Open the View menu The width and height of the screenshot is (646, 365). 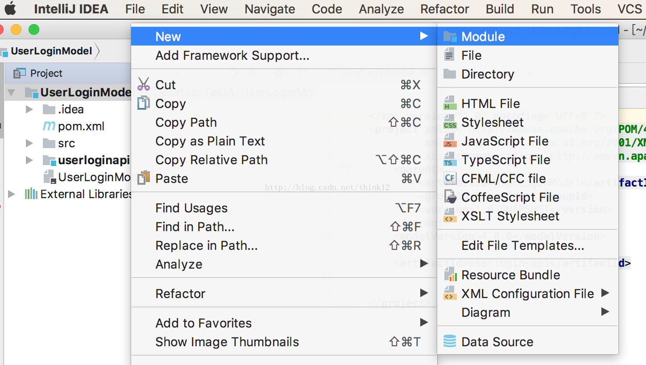click(214, 9)
